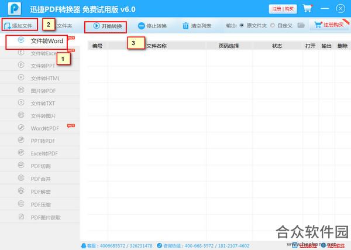Close the converter window
The image size is (351, 250).
coord(340,9)
